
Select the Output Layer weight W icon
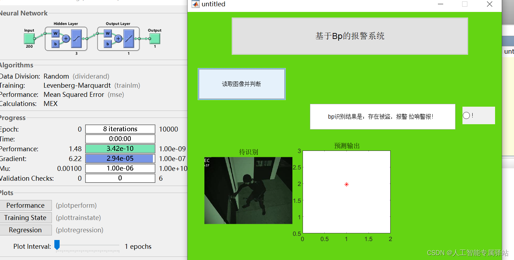click(108, 33)
